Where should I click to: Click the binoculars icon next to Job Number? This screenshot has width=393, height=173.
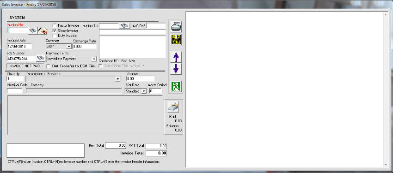[x=40, y=58]
